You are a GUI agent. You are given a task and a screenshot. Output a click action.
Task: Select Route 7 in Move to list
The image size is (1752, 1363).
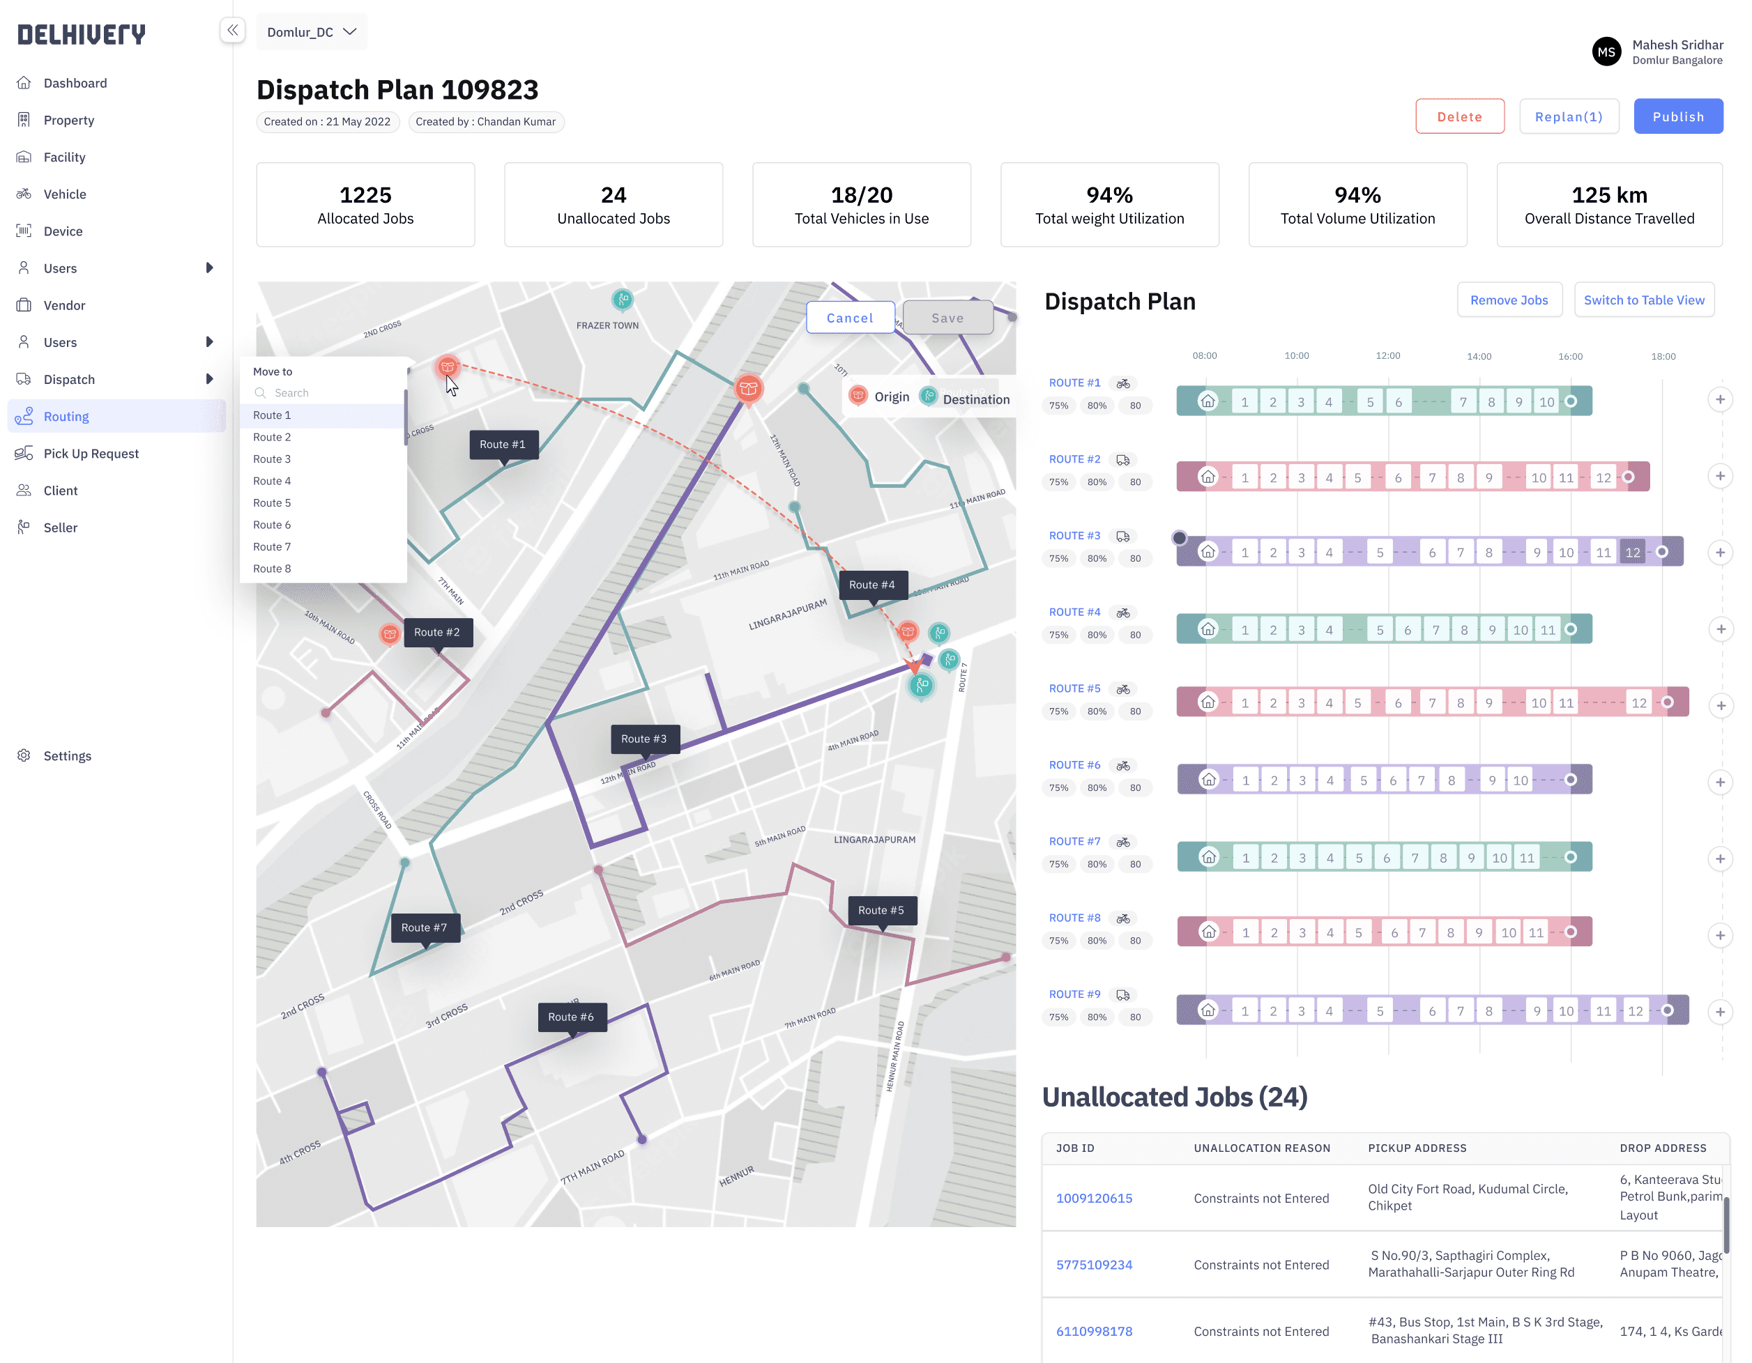[x=272, y=547]
